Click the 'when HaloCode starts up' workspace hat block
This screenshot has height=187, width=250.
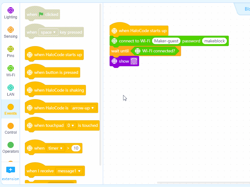[x=139, y=30]
